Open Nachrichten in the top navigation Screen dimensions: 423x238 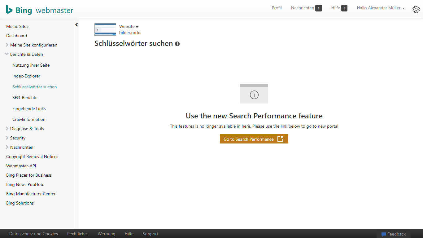click(x=303, y=8)
